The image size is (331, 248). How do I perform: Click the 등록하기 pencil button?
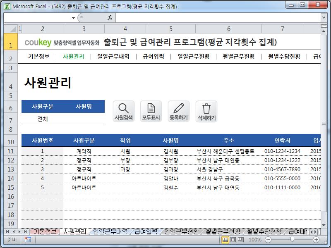coord(179,111)
